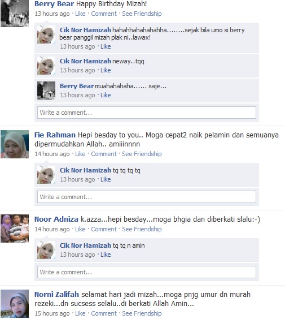Click Cik Nor Hamizah's avatar on 'tq tq n amin' reply
This screenshot has width=285, height=319.
46,250
